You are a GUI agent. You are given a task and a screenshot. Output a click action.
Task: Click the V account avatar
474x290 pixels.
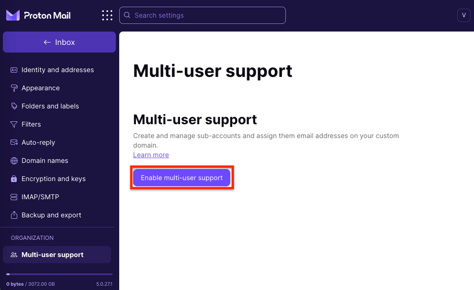click(x=463, y=15)
